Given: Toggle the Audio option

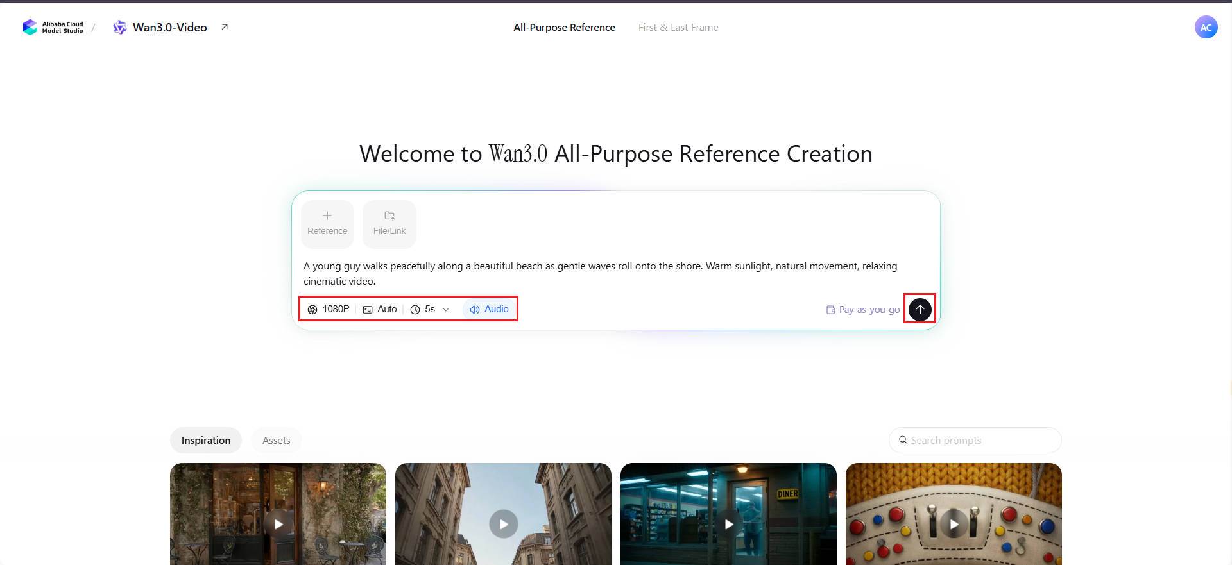Looking at the screenshot, I should [x=489, y=309].
